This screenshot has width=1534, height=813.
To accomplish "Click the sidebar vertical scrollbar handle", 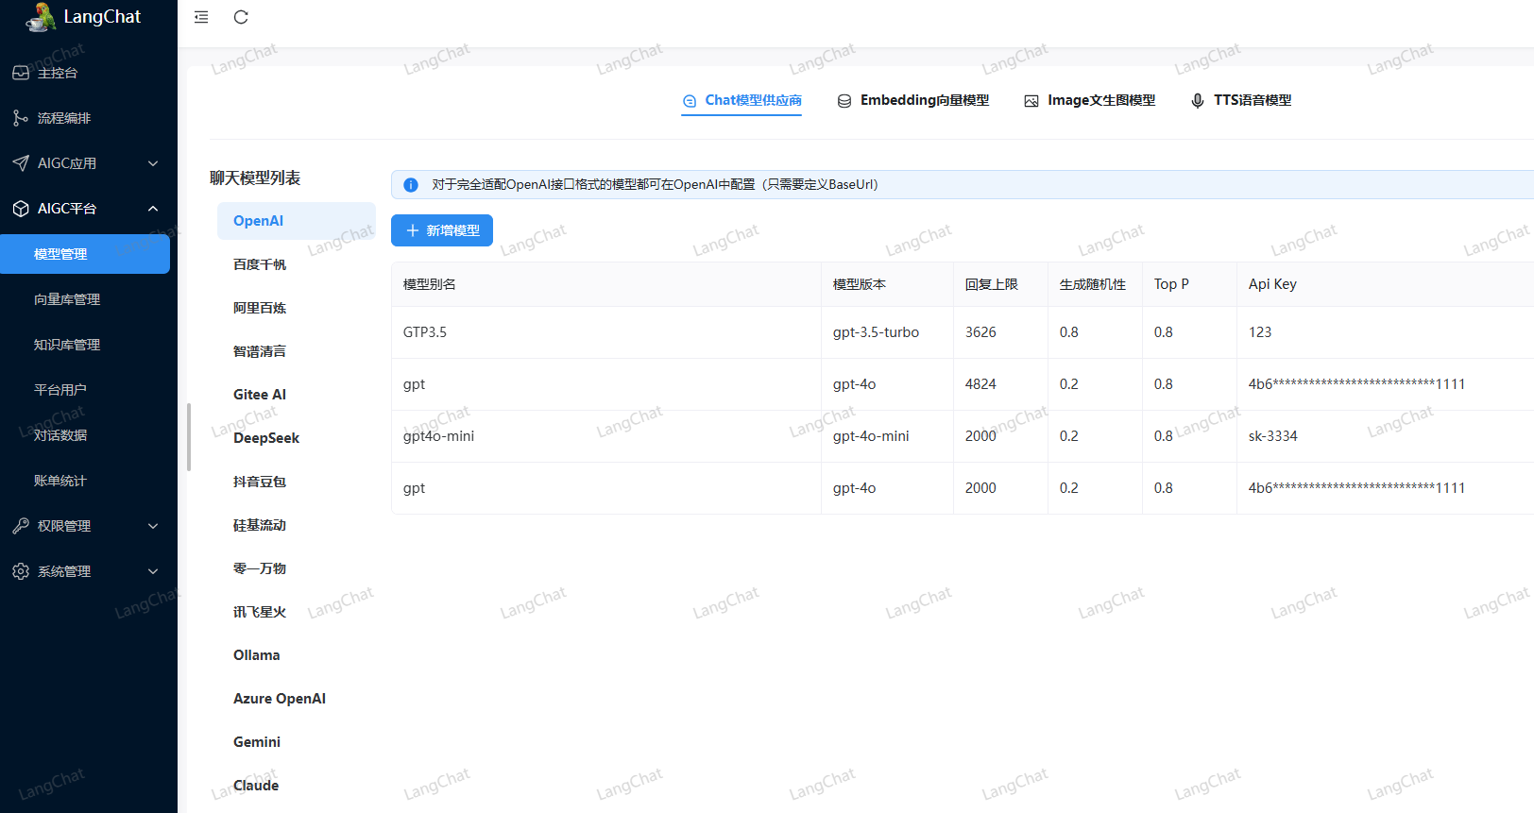I will pos(189,437).
